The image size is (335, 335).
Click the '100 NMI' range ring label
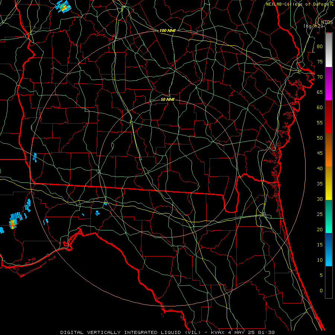coord(167,31)
